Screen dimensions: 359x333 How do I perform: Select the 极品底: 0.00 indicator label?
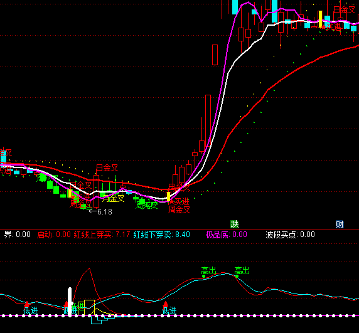pyautogui.click(x=227, y=235)
